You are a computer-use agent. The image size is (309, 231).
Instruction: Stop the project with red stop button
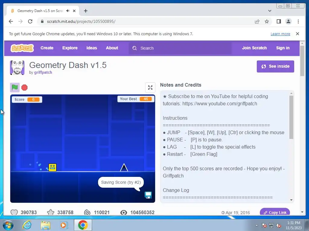(x=24, y=88)
